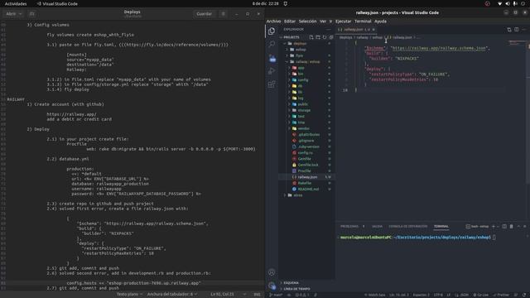The height and width of the screenshot is (298, 530).
Task: Click open changes icon in editor toolbar
Action: (509, 30)
